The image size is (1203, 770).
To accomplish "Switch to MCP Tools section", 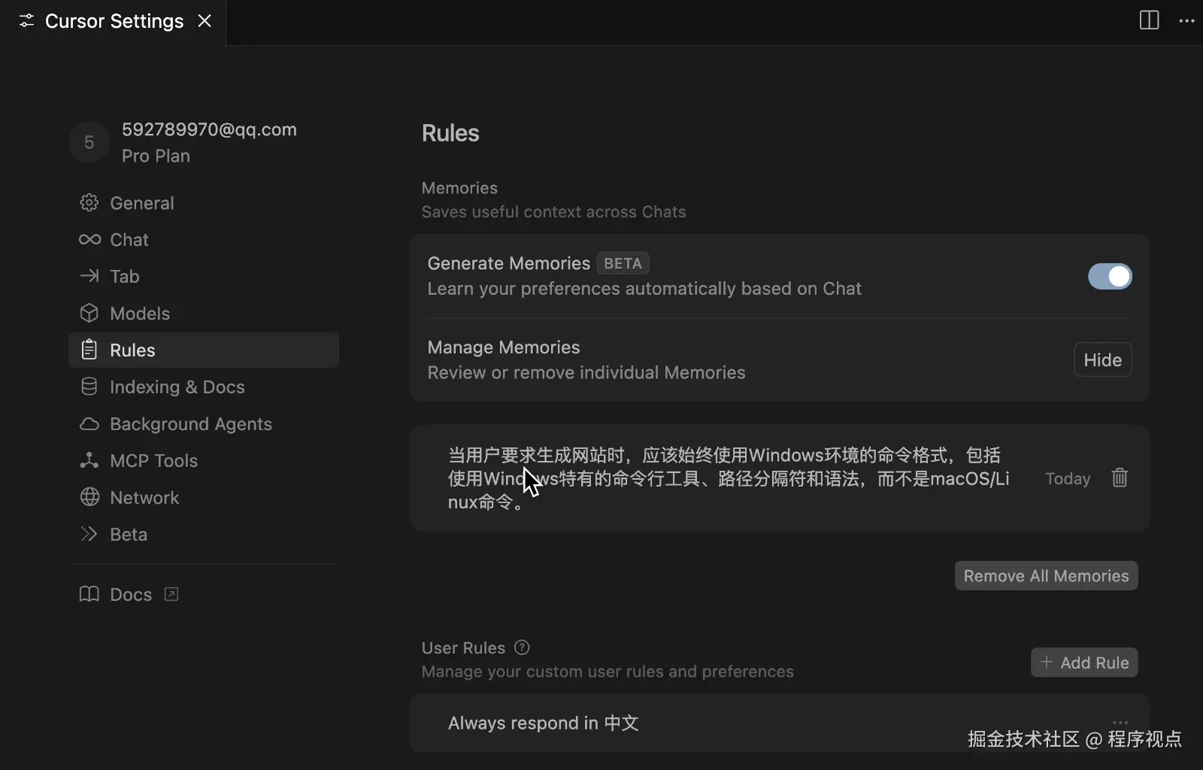I will pos(153,461).
